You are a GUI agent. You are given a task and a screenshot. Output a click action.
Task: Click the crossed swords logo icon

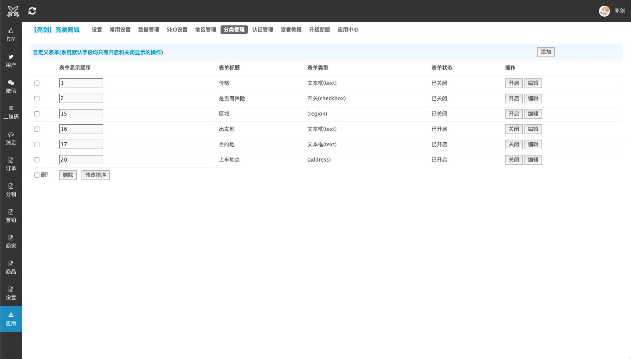pos(13,11)
